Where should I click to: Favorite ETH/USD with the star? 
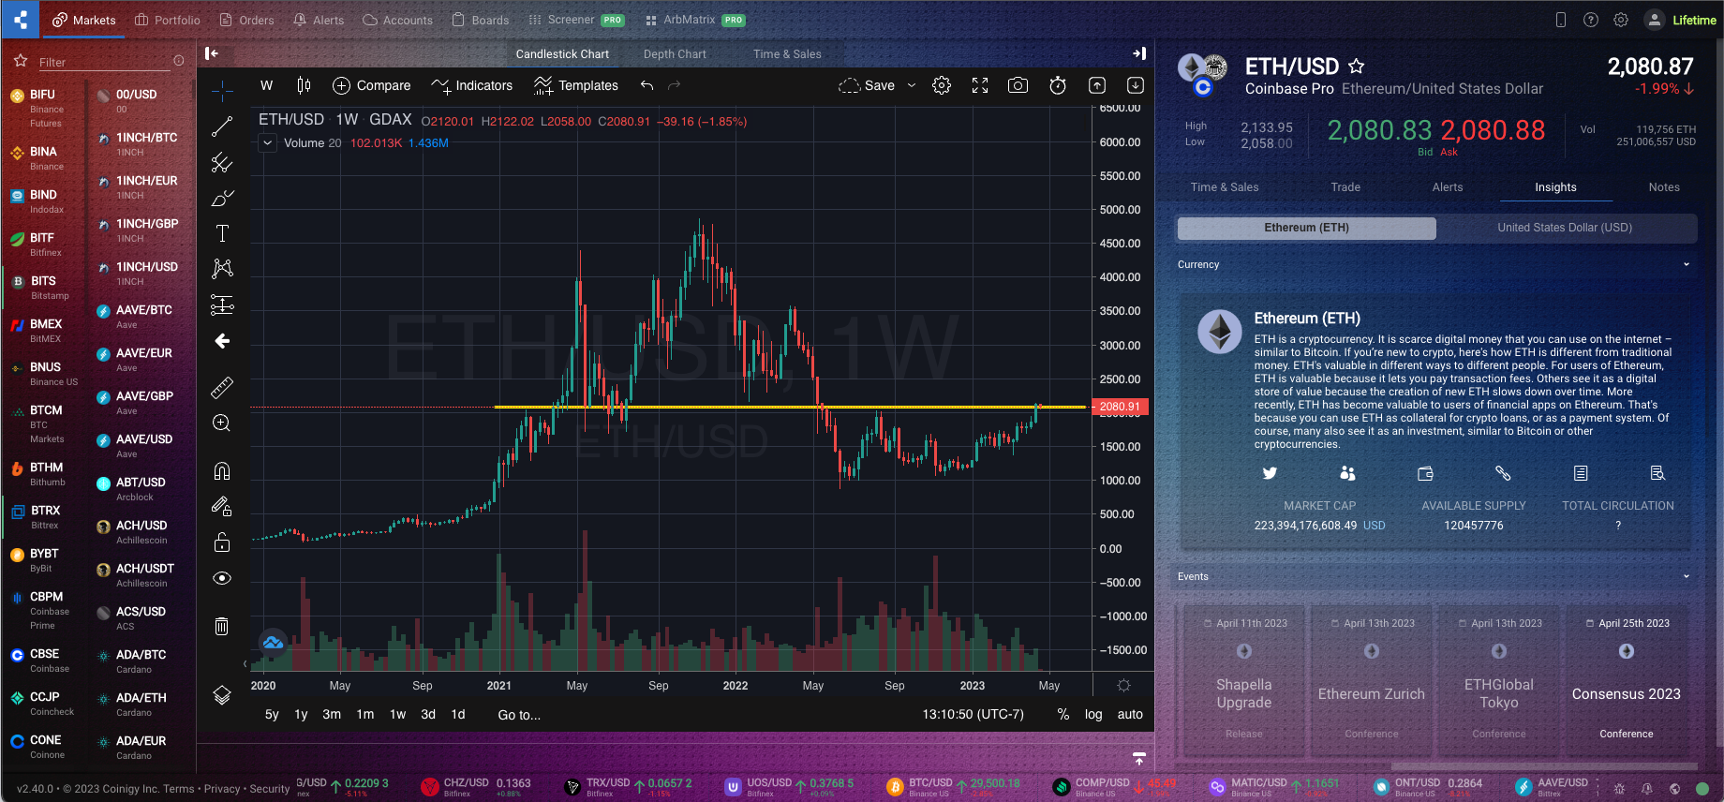coord(1356,67)
